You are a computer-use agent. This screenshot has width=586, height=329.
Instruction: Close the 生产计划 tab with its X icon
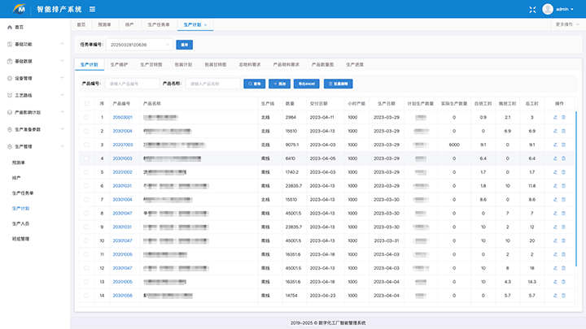205,25
